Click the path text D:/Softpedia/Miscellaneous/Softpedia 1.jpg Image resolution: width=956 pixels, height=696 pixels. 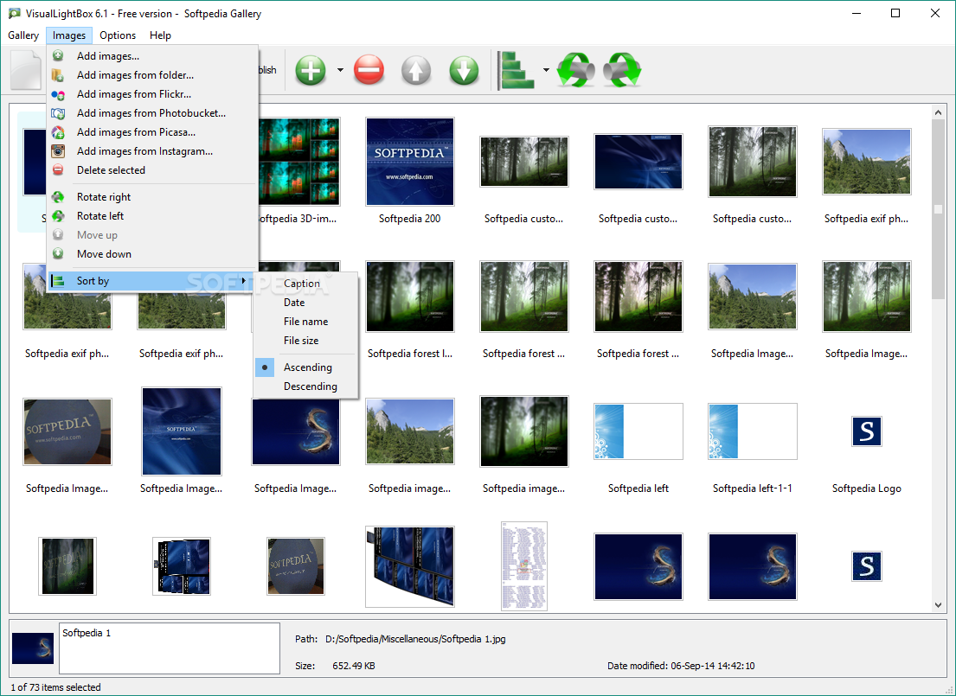pyautogui.click(x=415, y=639)
